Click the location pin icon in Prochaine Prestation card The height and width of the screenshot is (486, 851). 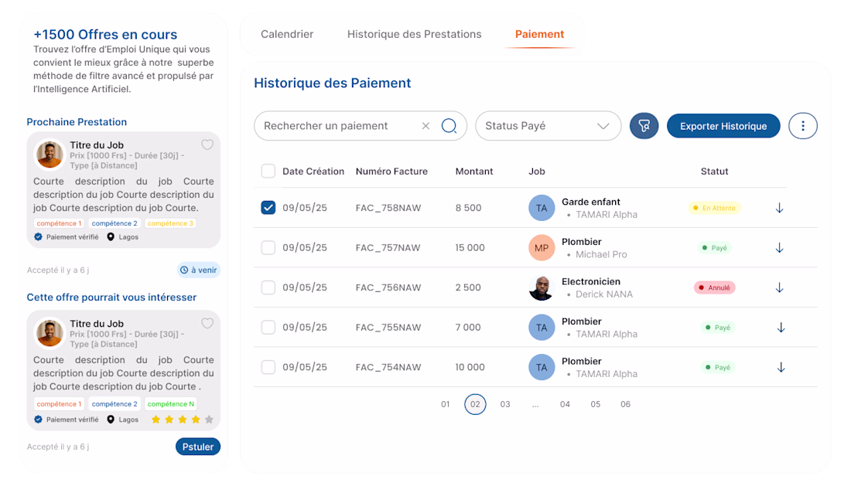tap(111, 236)
